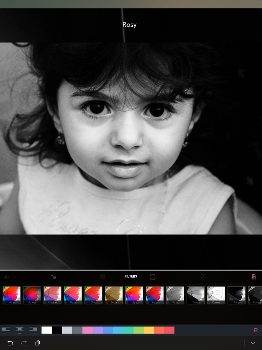The height and width of the screenshot is (350, 262).
Task: Click the red checkmark beside color swatches
Action: pos(256,330)
